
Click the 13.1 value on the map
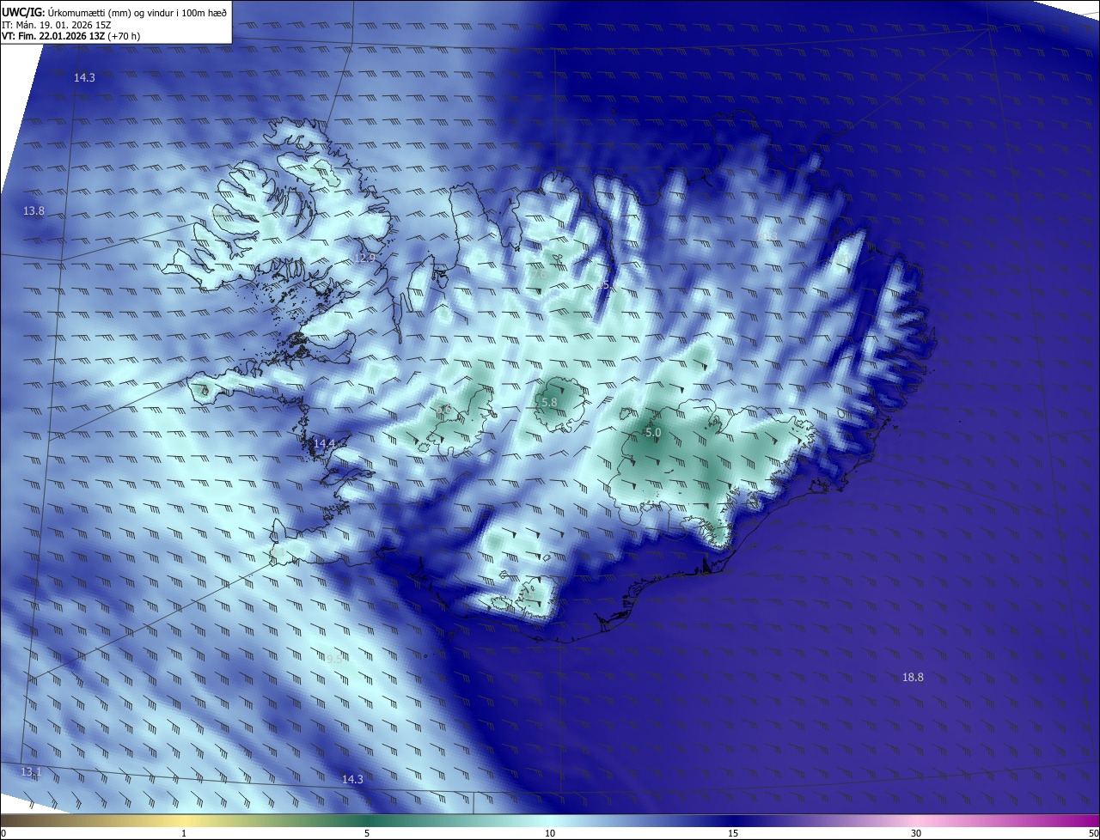31,772
